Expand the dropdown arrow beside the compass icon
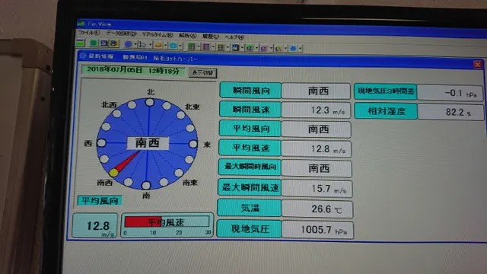 (x=135, y=44)
